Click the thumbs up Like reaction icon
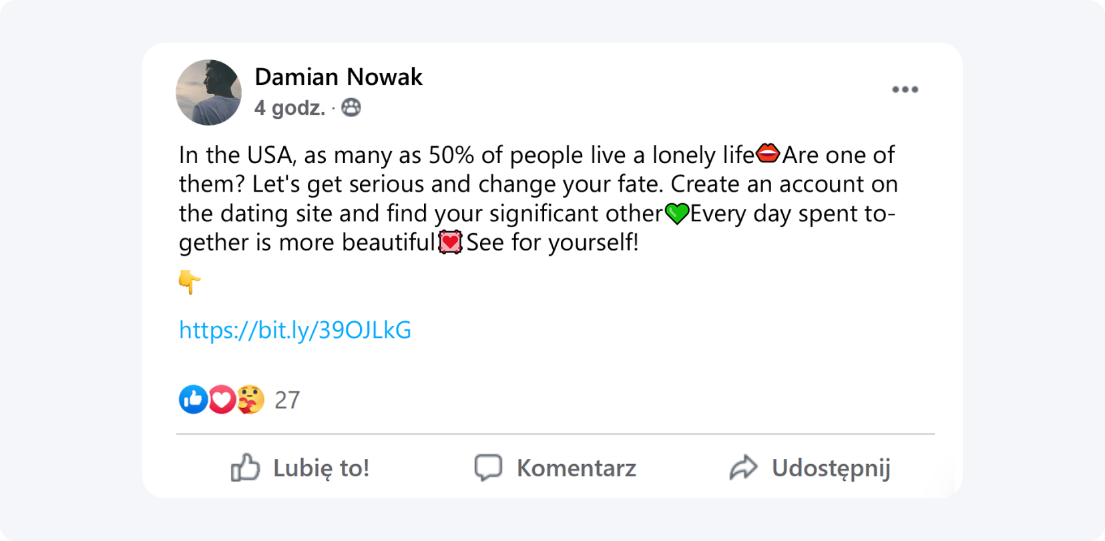This screenshot has height=541, width=1105. [192, 399]
